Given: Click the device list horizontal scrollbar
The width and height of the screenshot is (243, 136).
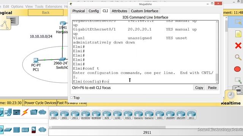Looking at the screenshot, I should coord(109,127).
